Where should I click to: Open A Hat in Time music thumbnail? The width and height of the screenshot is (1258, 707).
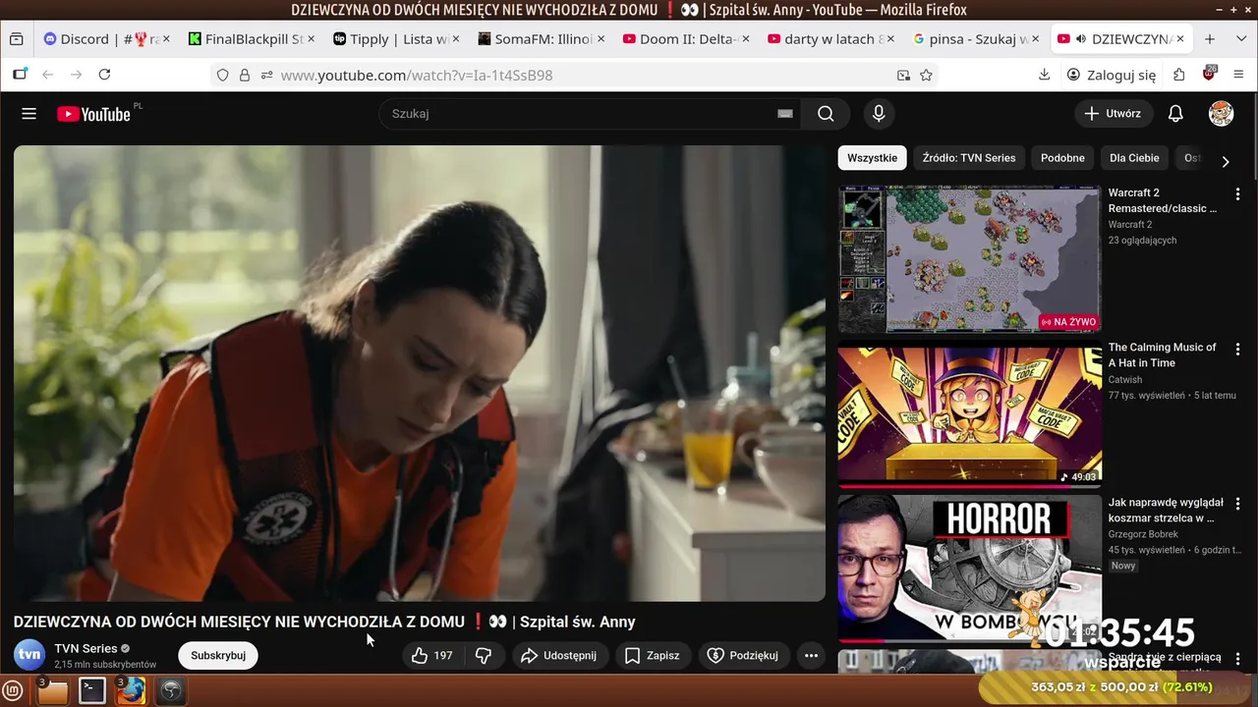coord(969,414)
